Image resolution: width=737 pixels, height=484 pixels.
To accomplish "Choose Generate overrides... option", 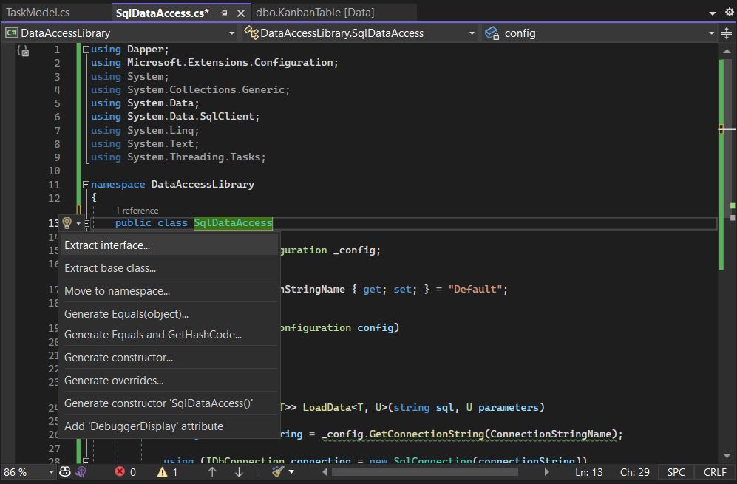I will coord(170,381).
